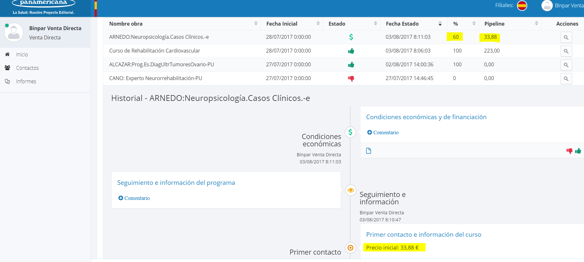Select ARNEDO:Neuropsicología.Casos Clínicos.-e row name

(159, 37)
